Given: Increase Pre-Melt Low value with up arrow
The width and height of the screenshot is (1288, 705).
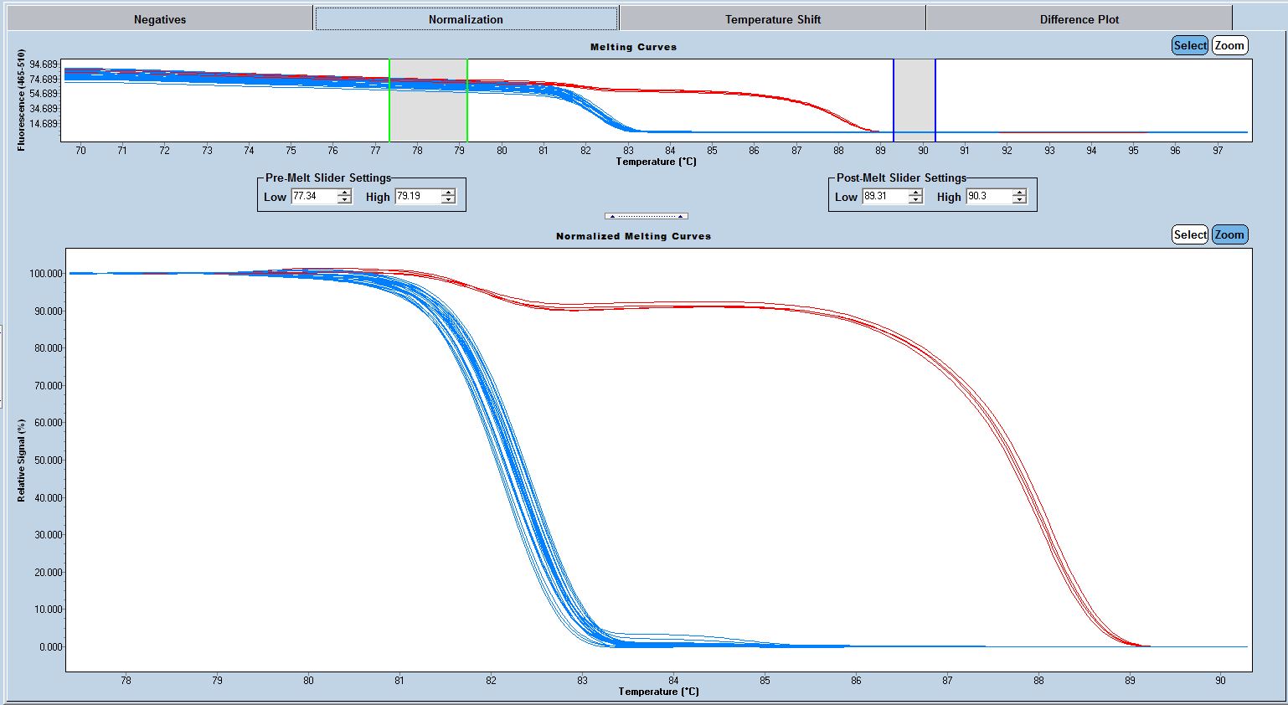Looking at the screenshot, I should point(344,193).
